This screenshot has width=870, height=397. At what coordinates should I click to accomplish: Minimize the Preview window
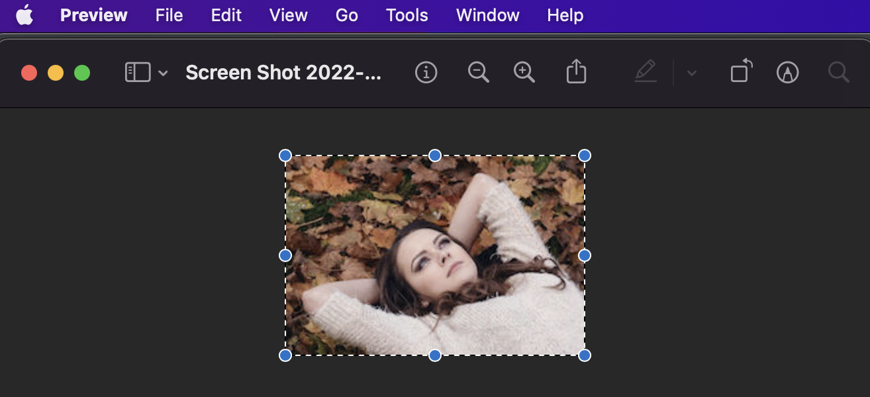pos(56,73)
